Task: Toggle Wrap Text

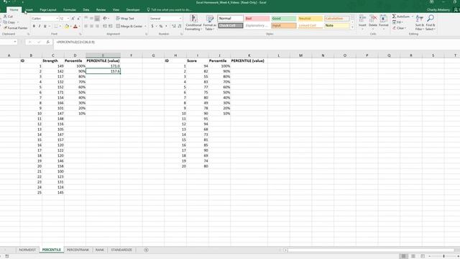Action: point(125,18)
